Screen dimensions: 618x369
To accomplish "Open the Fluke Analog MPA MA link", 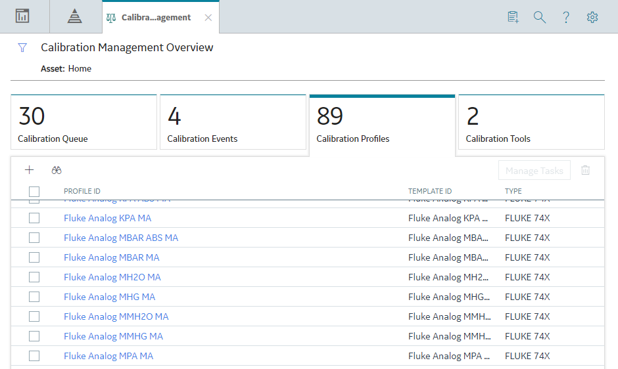I will [x=108, y=356].
